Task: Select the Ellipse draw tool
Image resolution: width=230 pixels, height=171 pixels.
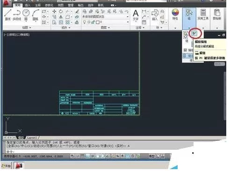Action: tap(44, 17)
